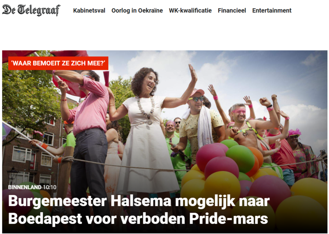This screenshot has width=329, height=234.
Task: Open the Oorlog in Oekraïne topic
Action: click(137, 11)
